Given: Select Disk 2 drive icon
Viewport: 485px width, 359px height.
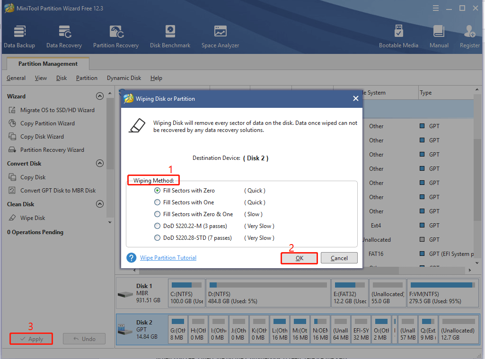Looking at the screenshot, I should (x=125, y=330).
